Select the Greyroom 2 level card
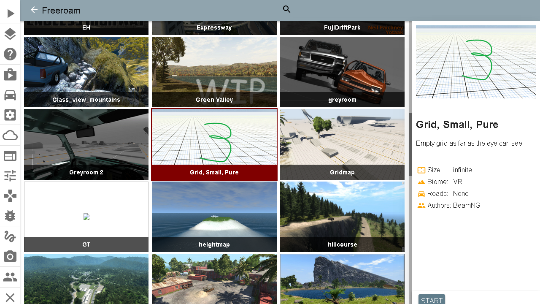This screenshot has height=304, width=540. (x=86, y=144)
